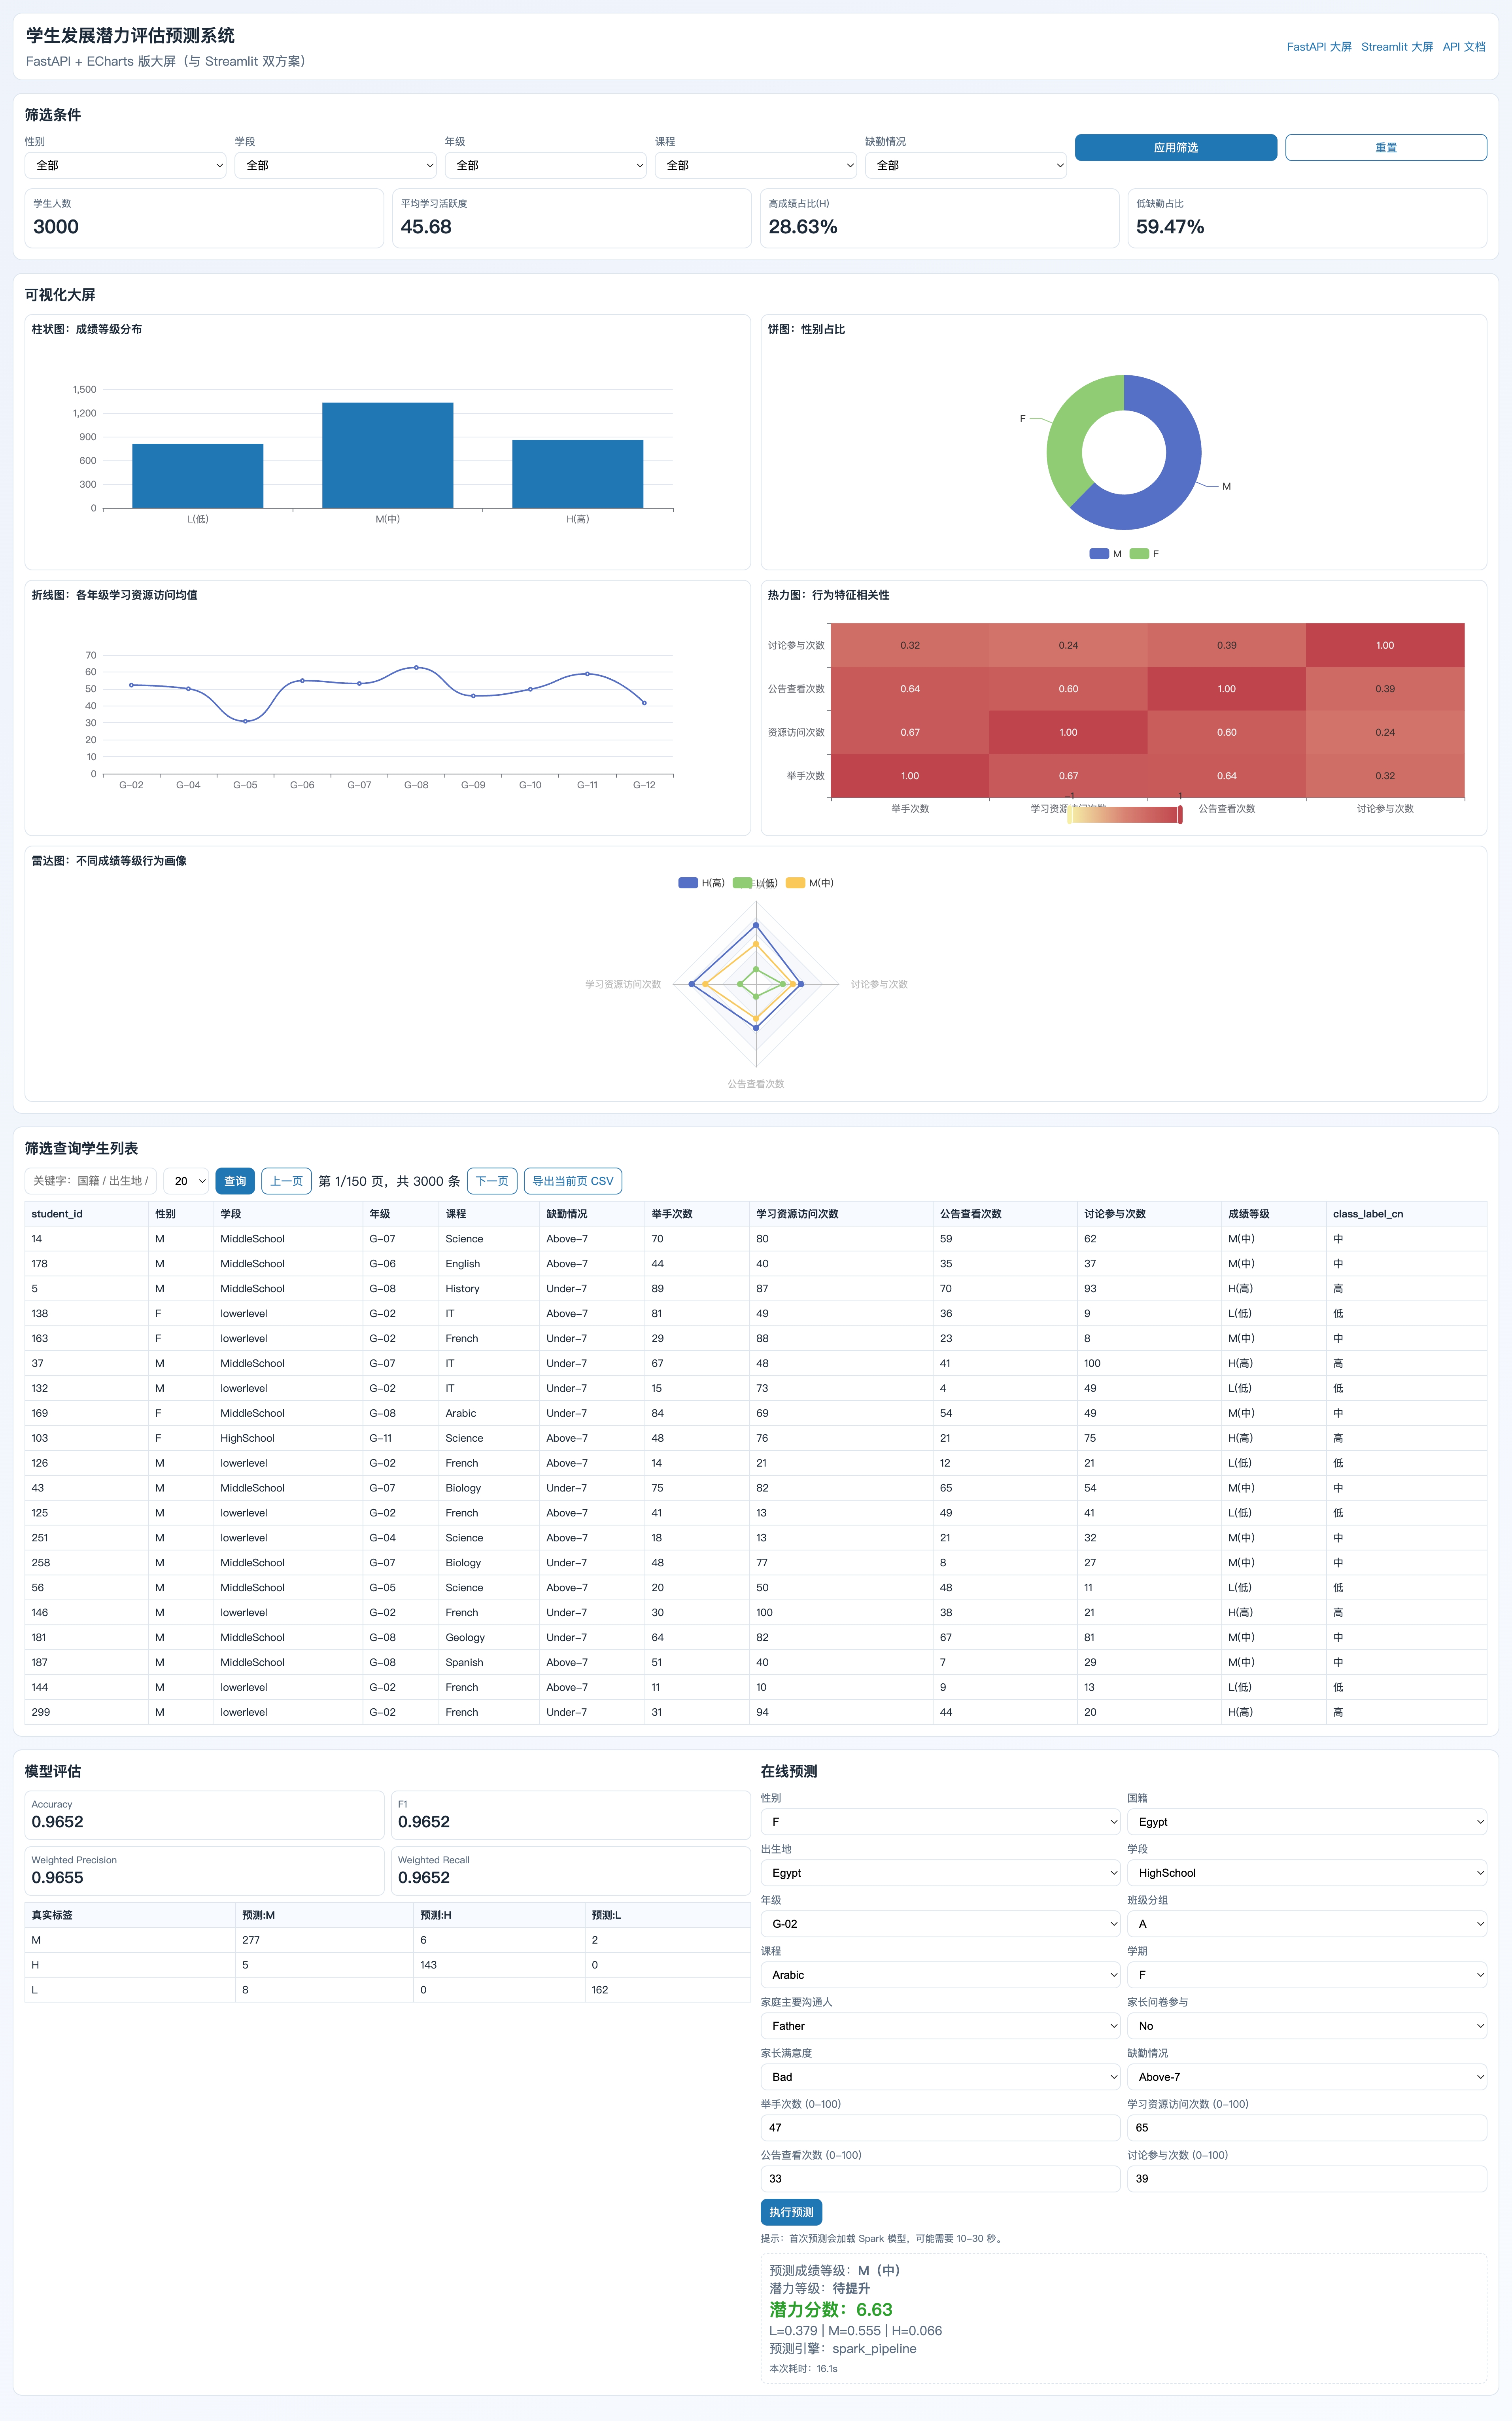
Task: Click the 学生人数 value 3000
Action: (x=56, y=227)
